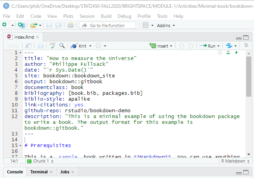Toggle the document outline icon
This screenshot has width=254, height=178.
[x=246, y=45]
